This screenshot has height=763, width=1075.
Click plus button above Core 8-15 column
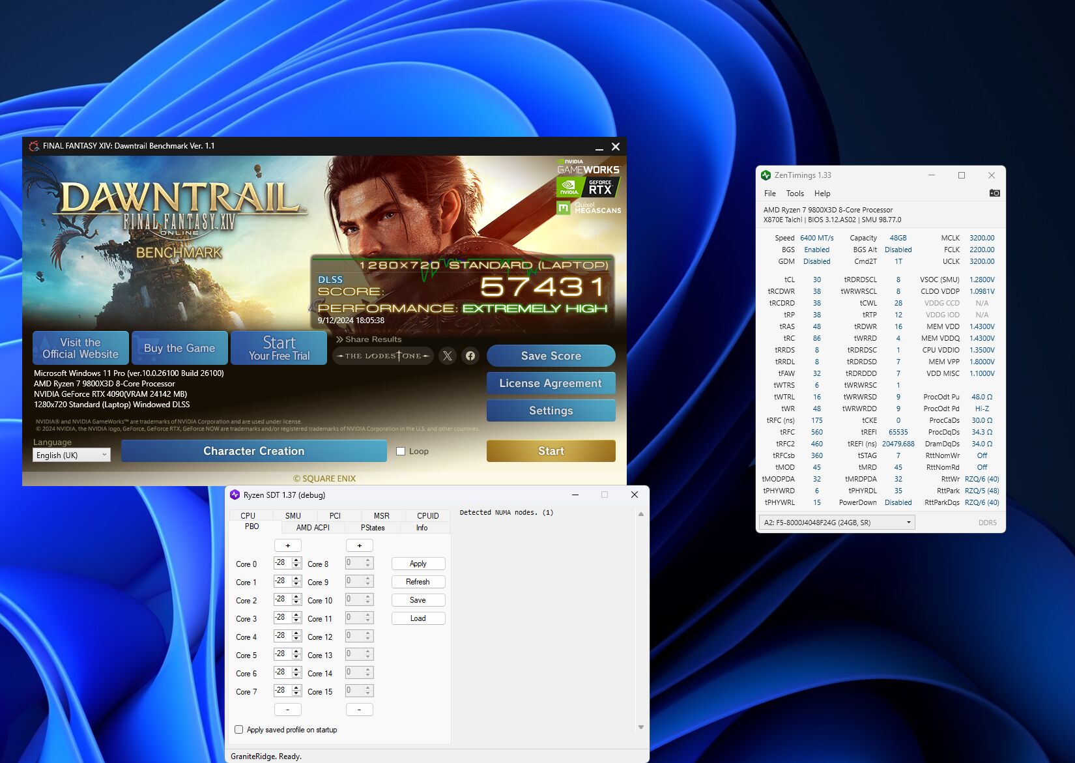(x=360, y=545)
